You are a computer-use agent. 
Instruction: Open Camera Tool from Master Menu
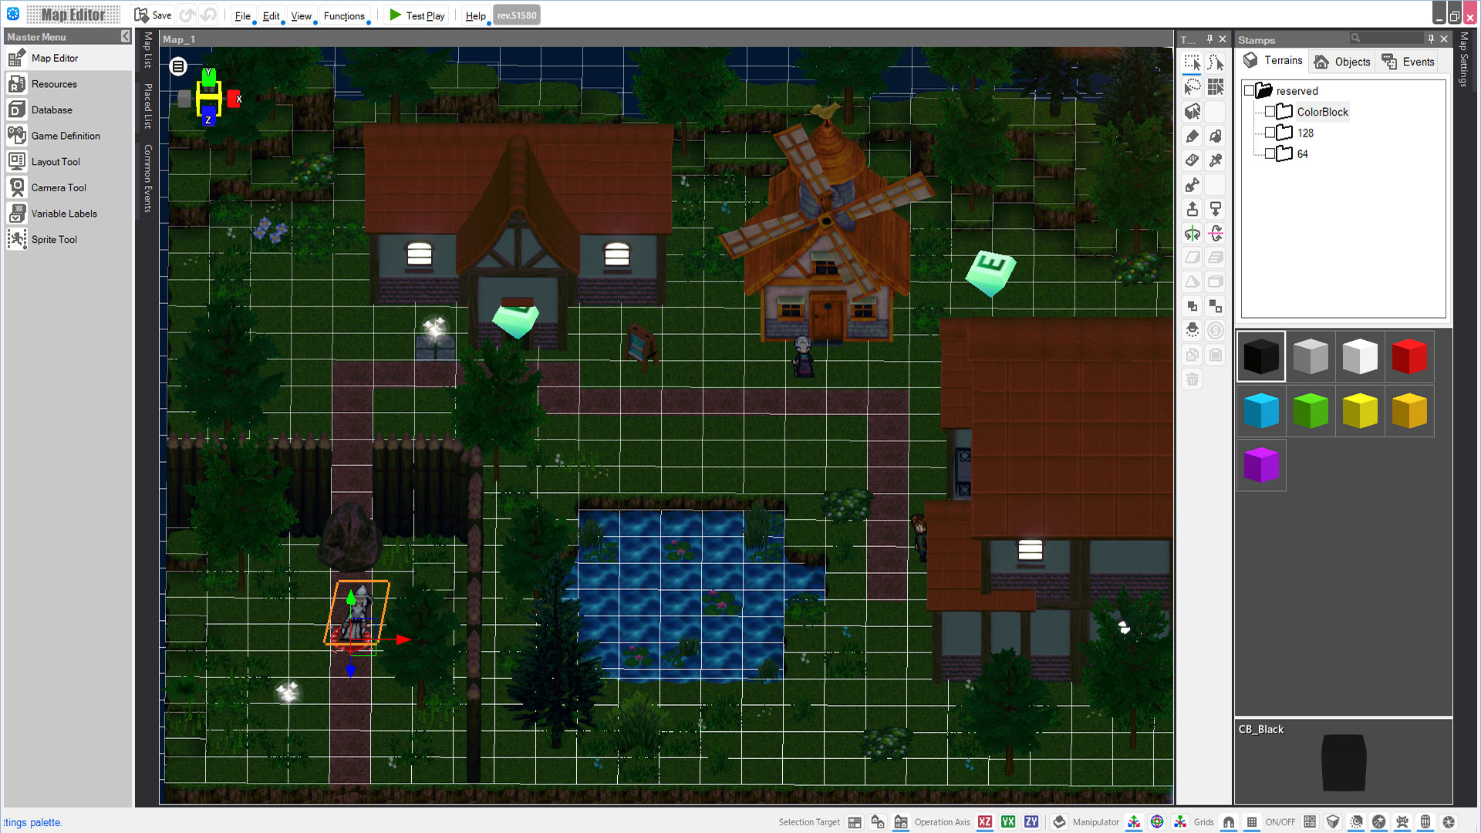tap(68, 187)
